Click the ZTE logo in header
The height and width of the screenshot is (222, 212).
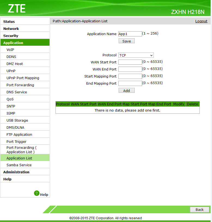tap(17, 8)
